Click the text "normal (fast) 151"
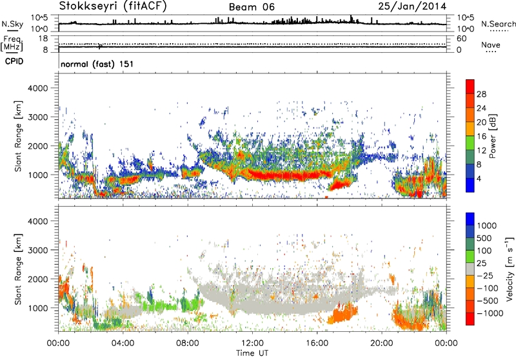The height and width of the screenshot is (357, 516). [97, 64]
